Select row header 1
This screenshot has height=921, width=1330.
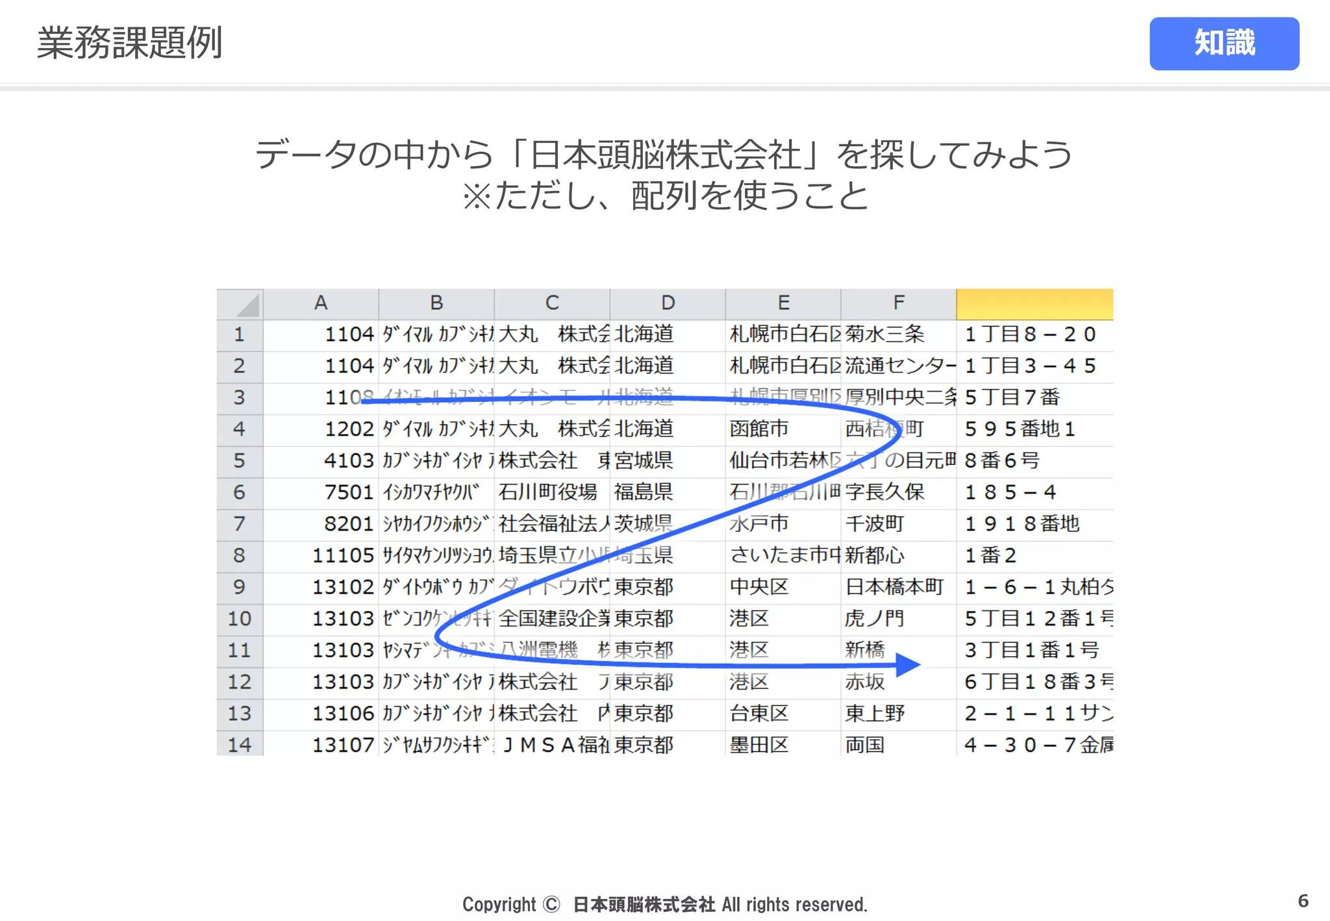click(240, 335)
